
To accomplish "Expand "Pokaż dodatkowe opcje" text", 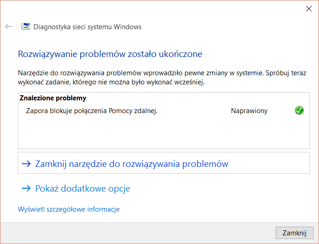I will tap(83, 188).
